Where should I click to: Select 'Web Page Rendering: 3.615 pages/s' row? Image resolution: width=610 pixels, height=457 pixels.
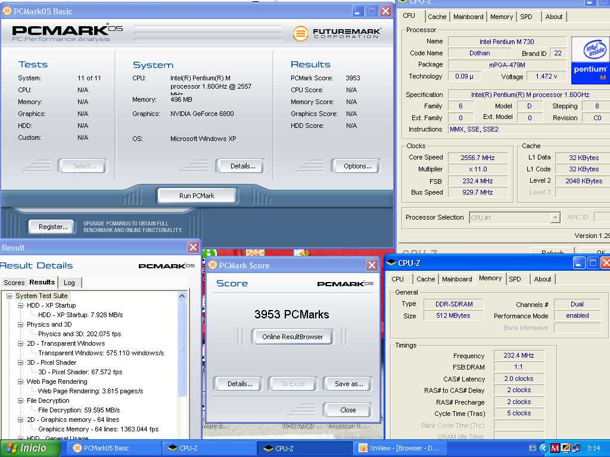click(91, 391)
